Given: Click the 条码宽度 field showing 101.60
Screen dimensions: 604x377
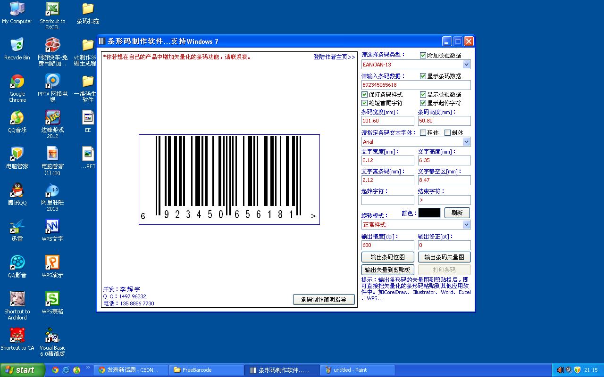Looking at the screenshot, I should pos(388,121).
